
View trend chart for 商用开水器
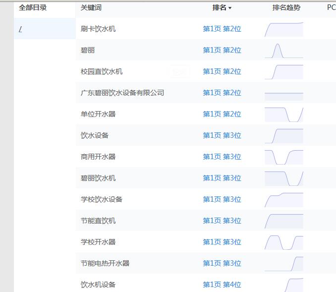[284, 157]
